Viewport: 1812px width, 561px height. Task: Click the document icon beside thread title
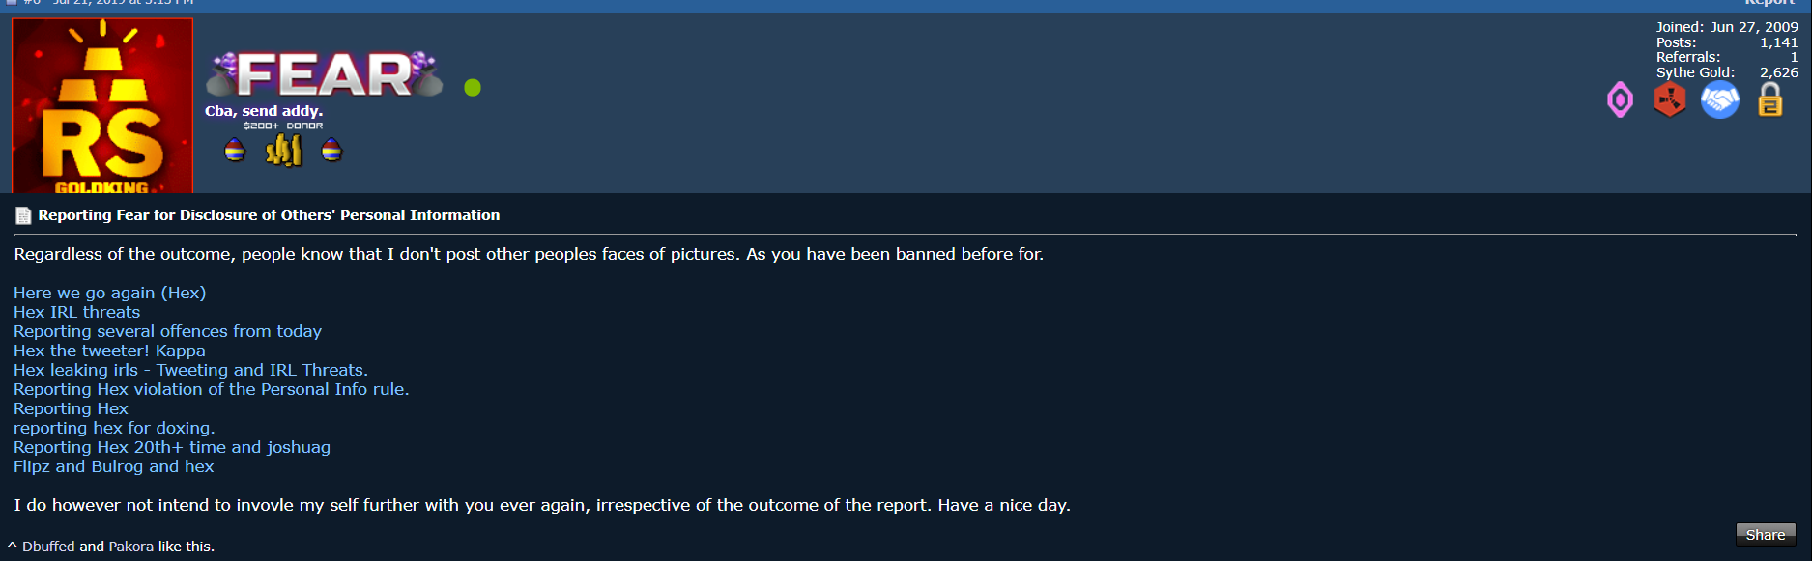tap(23, 215)
